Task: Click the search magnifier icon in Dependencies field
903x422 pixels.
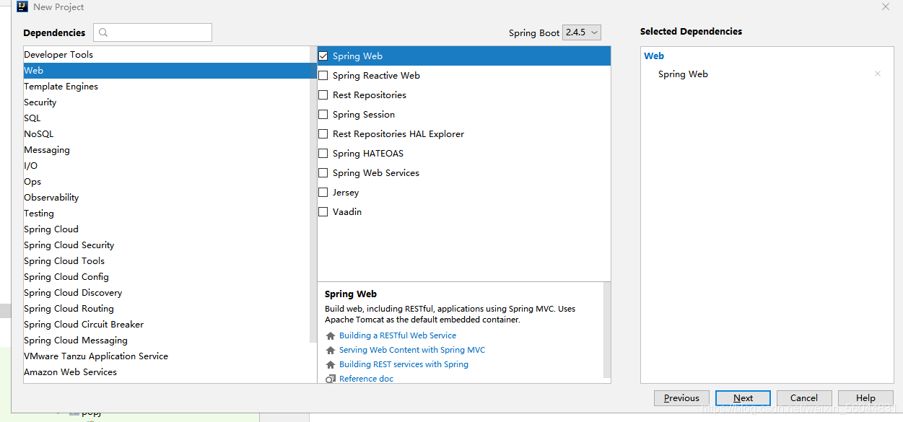Action: click(103, 32)
